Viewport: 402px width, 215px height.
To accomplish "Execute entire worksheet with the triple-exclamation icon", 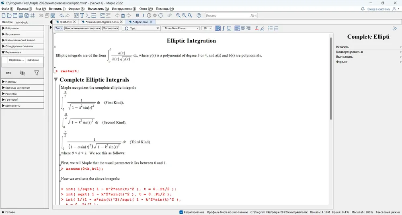I will 137,15.
